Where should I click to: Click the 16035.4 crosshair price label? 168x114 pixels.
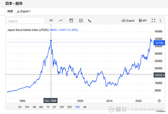tap(159, 75)
